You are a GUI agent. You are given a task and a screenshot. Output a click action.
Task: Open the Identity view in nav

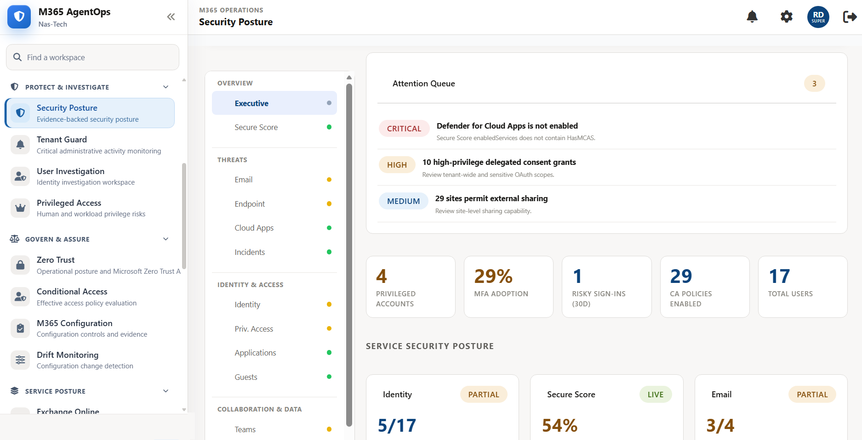(274, 305)
